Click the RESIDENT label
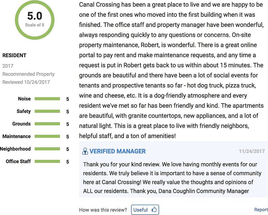Viewport: 268px width, 215px height. tap(14, 55)
